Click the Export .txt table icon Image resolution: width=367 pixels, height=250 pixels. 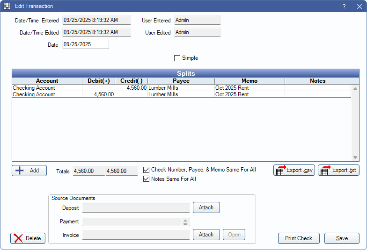click(325, 170)
